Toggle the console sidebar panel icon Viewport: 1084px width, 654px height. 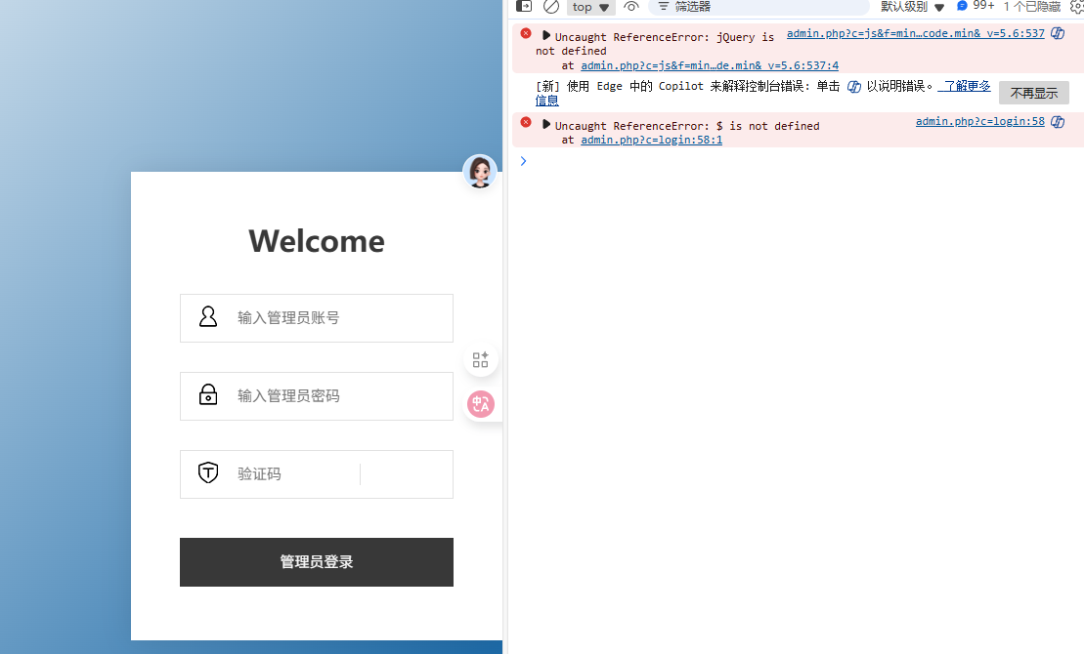click(524, 7)
